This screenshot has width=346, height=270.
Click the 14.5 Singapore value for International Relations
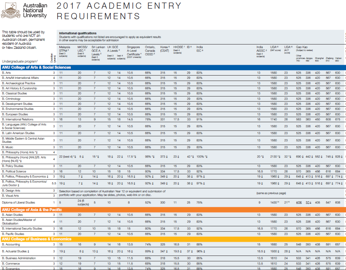[x=130, y=119]
